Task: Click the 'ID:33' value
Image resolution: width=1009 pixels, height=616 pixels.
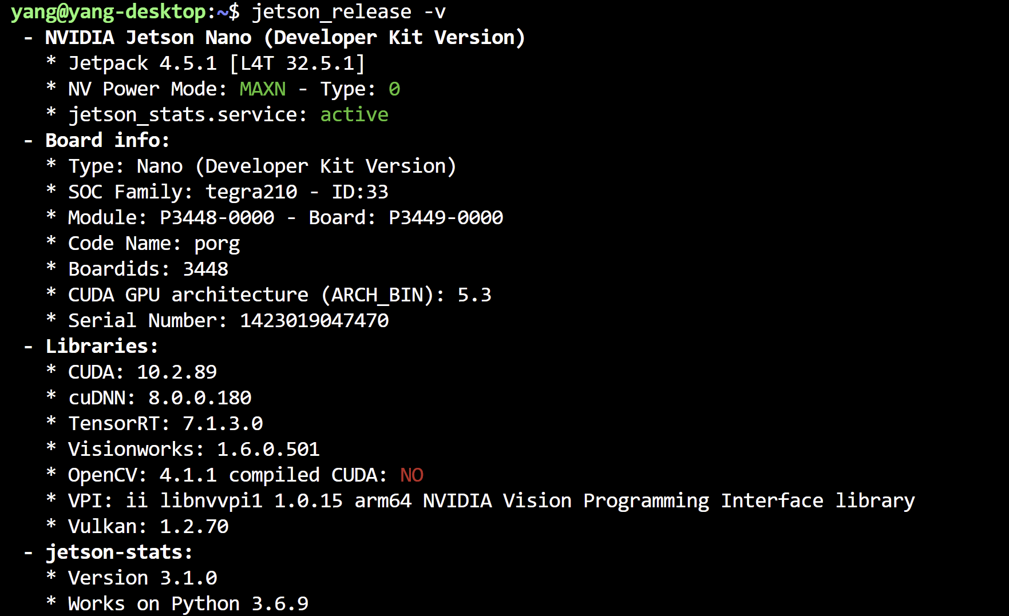Action: point(360,192)
